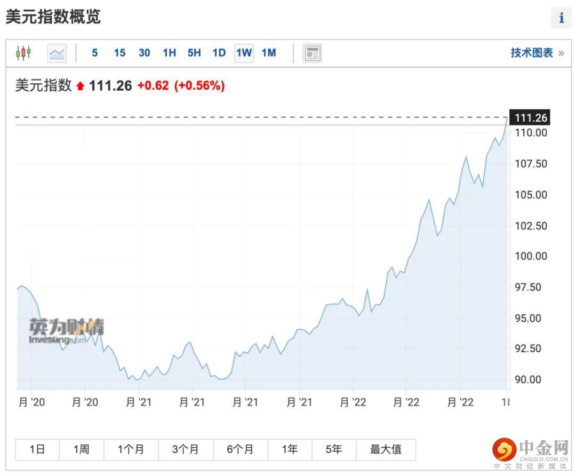Show the 最大值 time range

386,449
